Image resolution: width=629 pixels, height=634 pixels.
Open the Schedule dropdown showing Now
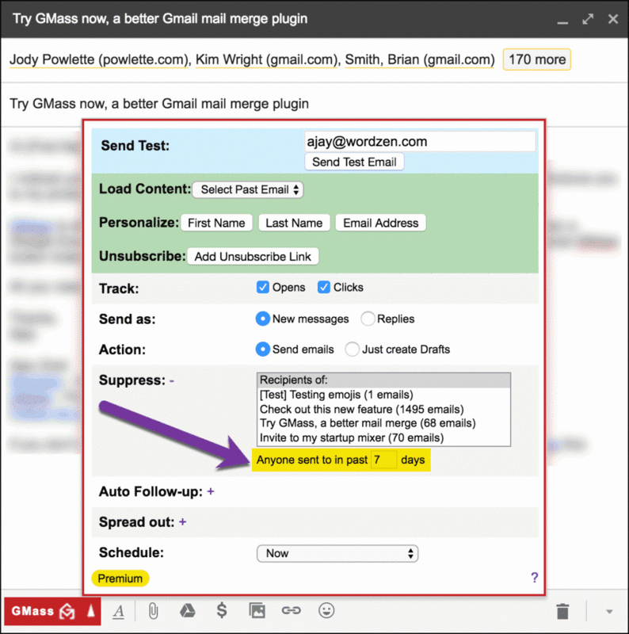coord(337,553)
